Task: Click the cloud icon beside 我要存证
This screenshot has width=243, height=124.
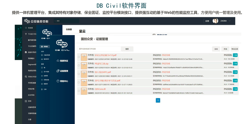Action: click(x=58, y=61)
